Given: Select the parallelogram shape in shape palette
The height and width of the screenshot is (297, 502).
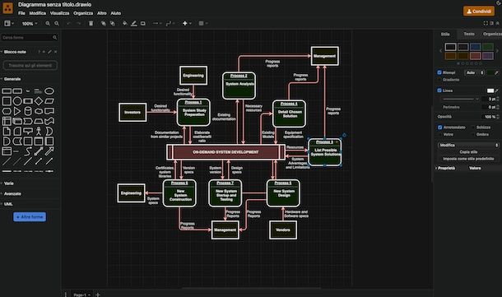Looking at the screenshot, I should [49, 101].
